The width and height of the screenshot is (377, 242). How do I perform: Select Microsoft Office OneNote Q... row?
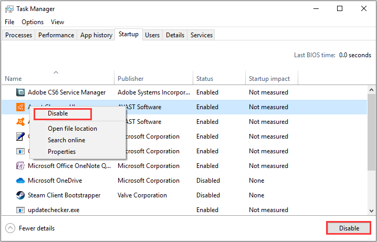[184, 166]
